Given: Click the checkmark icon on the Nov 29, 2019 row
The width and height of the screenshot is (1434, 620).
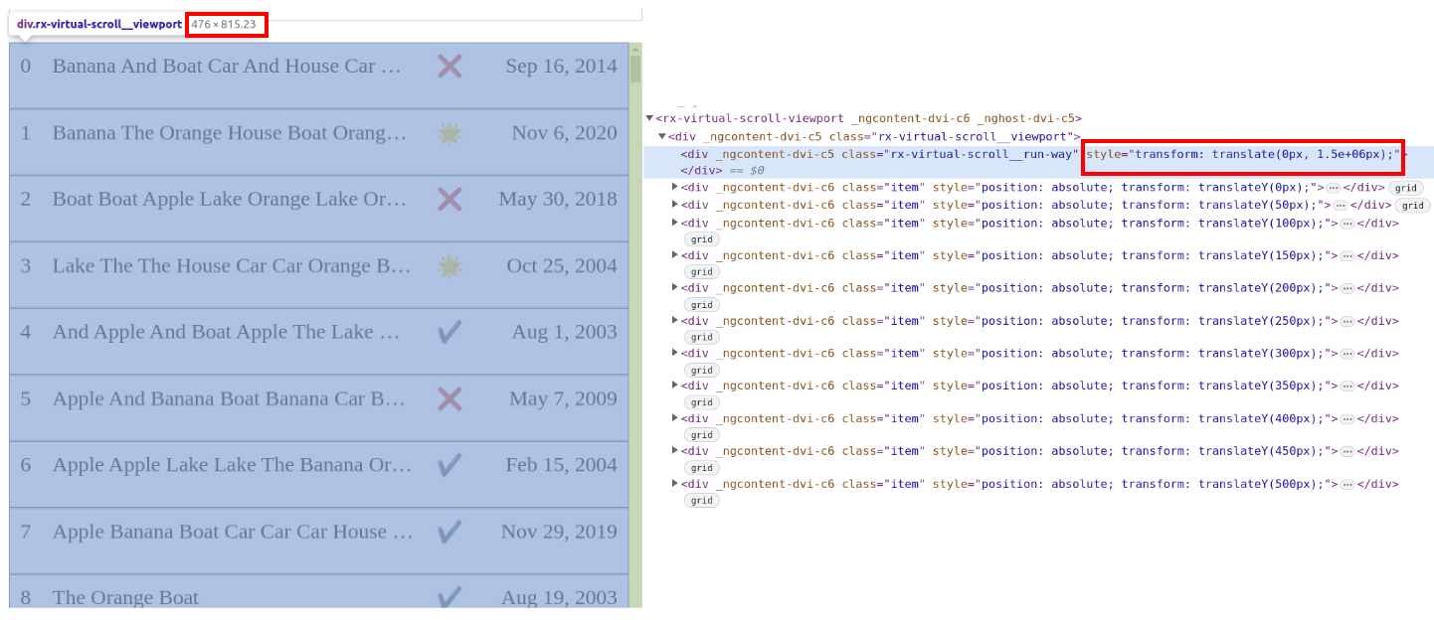Looking at the screenshot, I should click(x=449, y=532).
